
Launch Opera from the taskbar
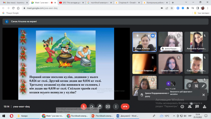coord(11,116)
